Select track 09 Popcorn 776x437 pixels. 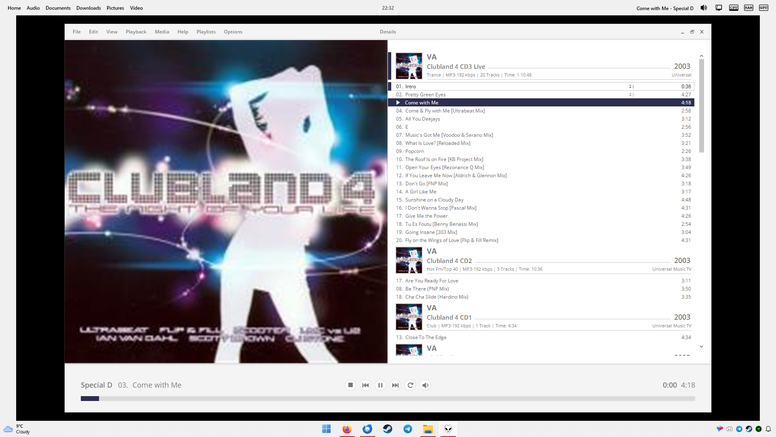pyautogui.click(x=415, y=151)
